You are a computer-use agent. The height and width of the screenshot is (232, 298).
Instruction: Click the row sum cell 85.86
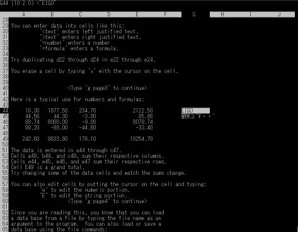click(x=146, y=116)
